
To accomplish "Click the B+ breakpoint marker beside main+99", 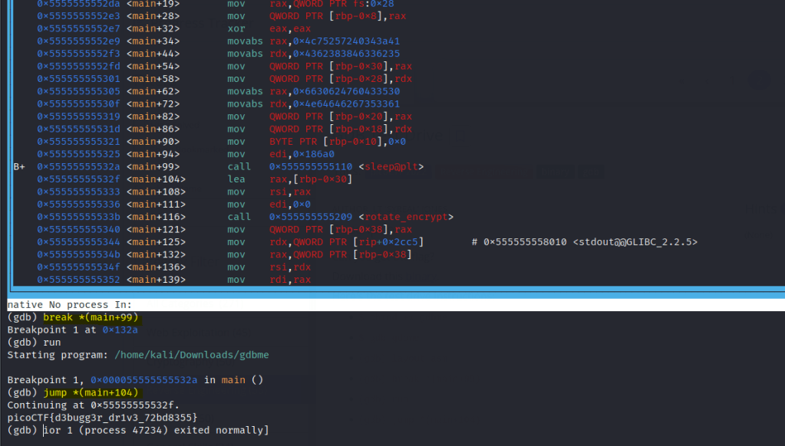I will click(x=19, y=166).
